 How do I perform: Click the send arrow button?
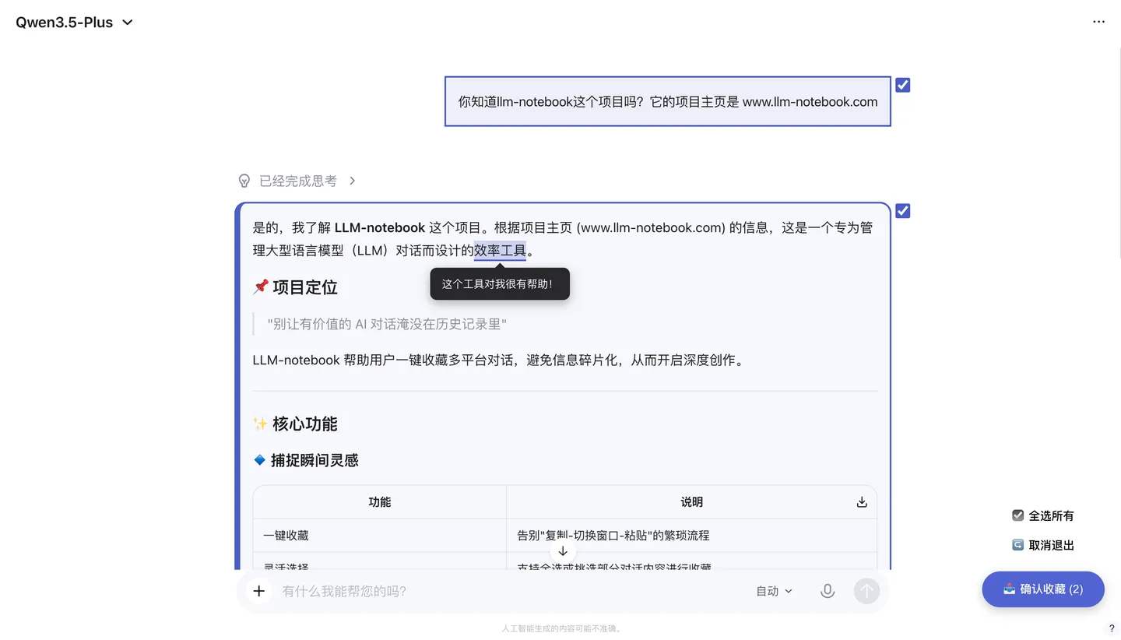(866, 591)
